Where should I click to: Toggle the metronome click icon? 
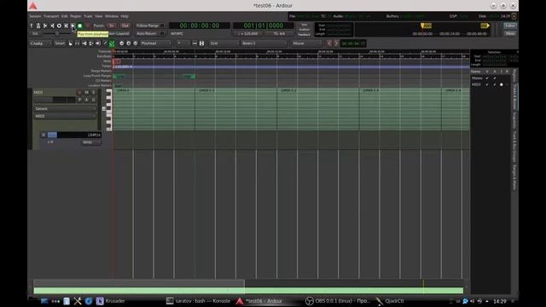[x=38, y=26]
